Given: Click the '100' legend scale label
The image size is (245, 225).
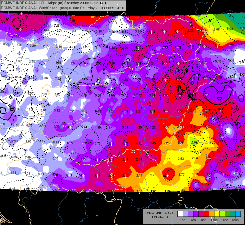Looking at the screenshot, I should (183, 220).
